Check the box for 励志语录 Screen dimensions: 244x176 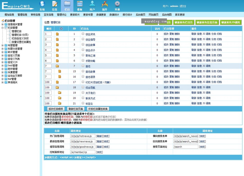tap(83, 76)
